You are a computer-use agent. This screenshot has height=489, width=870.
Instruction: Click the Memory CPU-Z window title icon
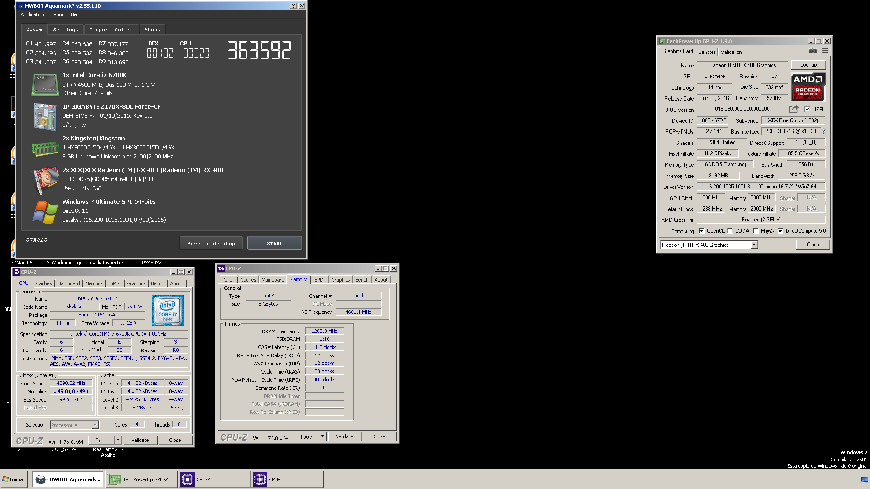(x=221, y=268)
